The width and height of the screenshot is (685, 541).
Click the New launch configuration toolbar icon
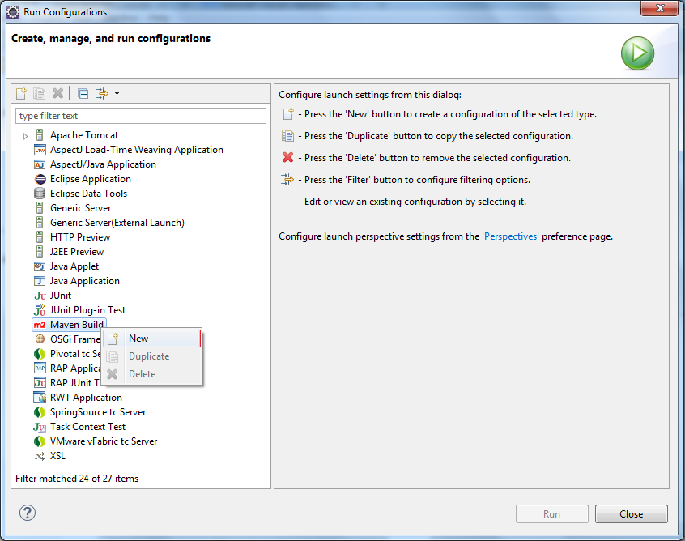pos(21,93)
